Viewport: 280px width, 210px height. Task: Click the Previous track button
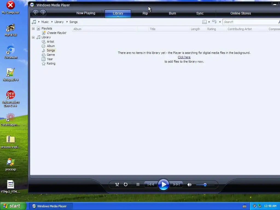coord(151,185)
